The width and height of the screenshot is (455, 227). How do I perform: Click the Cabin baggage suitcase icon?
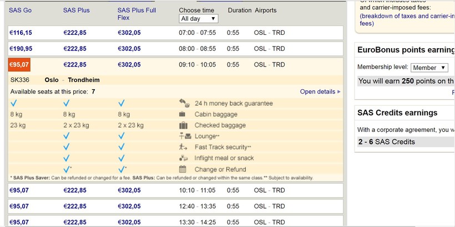tap(183, 114)
